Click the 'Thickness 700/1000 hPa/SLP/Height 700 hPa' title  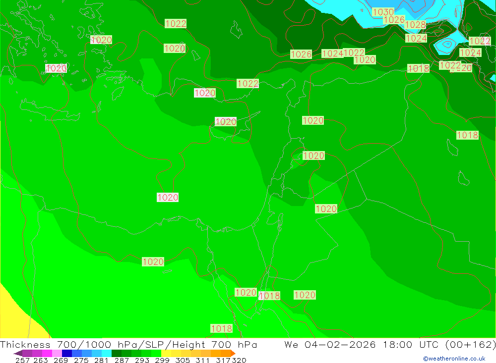[128, 344]
